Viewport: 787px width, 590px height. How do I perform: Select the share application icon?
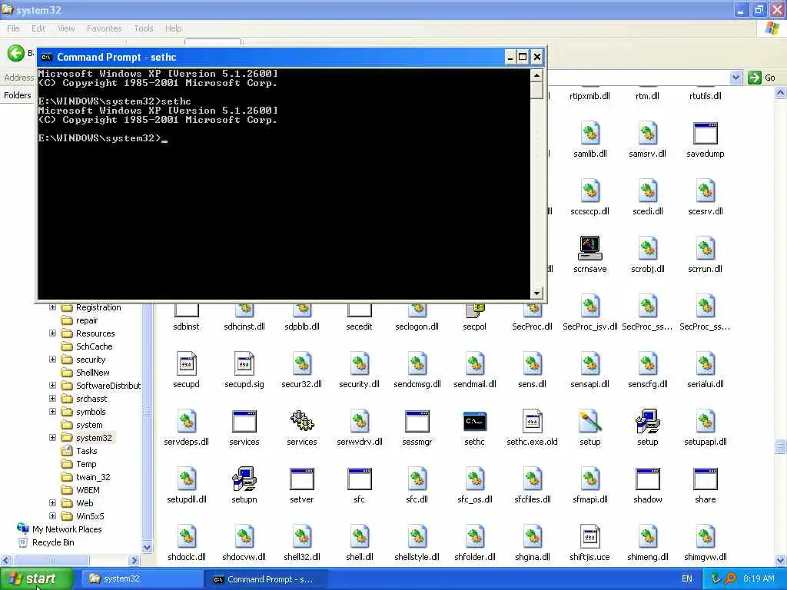point(706,479)
